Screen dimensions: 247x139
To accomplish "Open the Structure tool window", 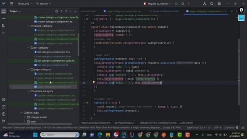I will [3, 26].
